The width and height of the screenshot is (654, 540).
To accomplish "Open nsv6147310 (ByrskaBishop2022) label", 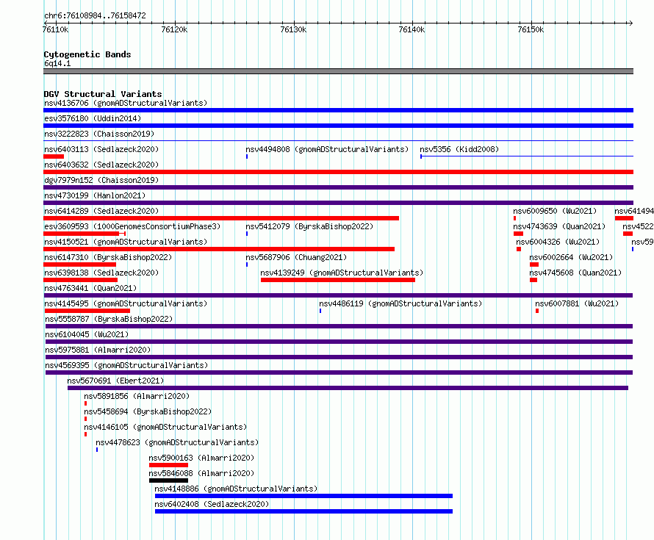I will click(108, 257).
